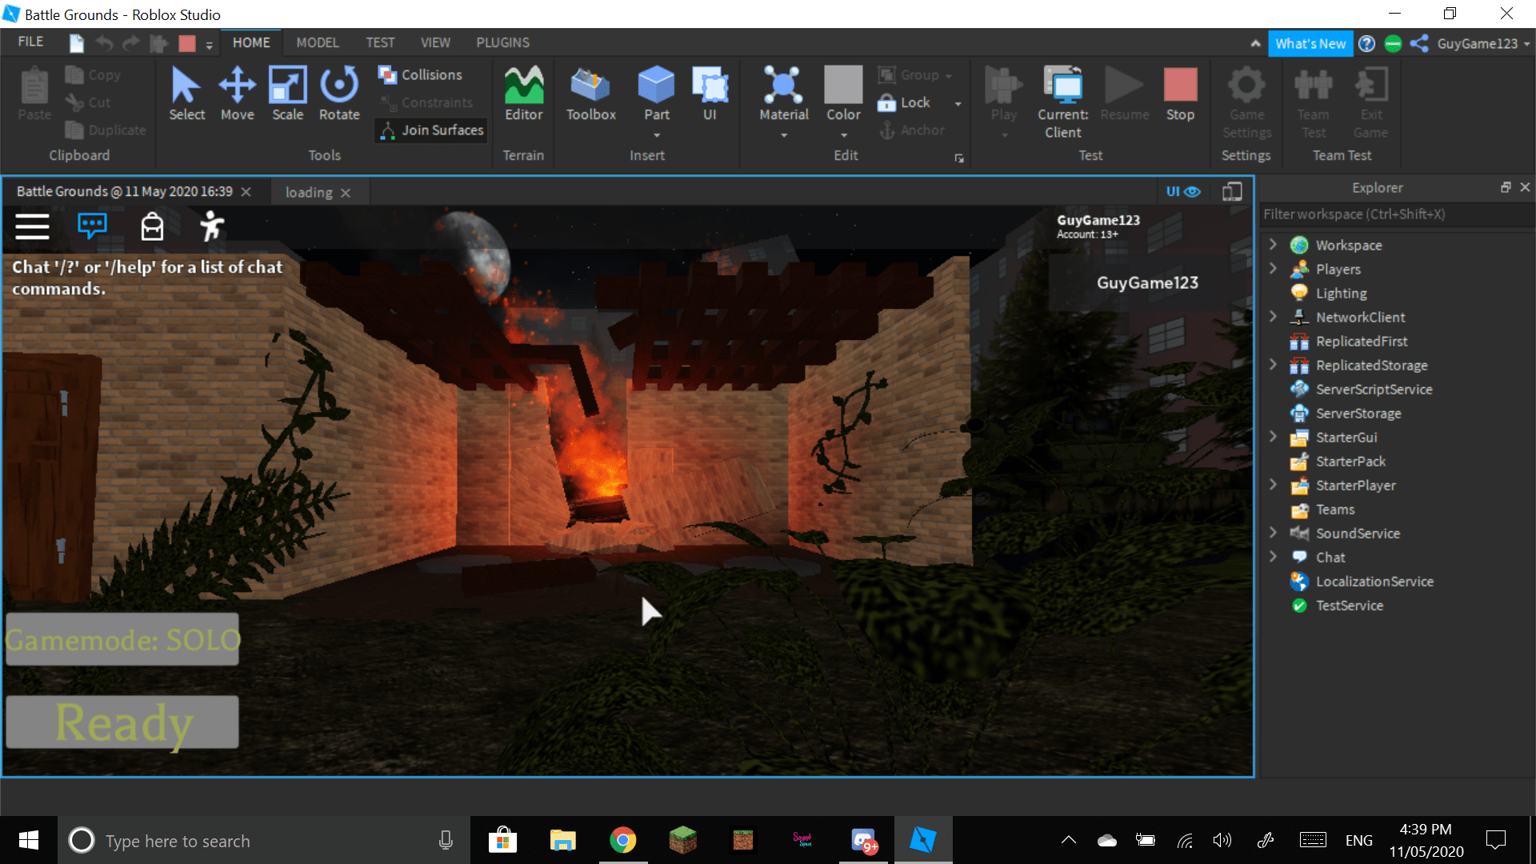Select the Select tool

pos(186,94)
